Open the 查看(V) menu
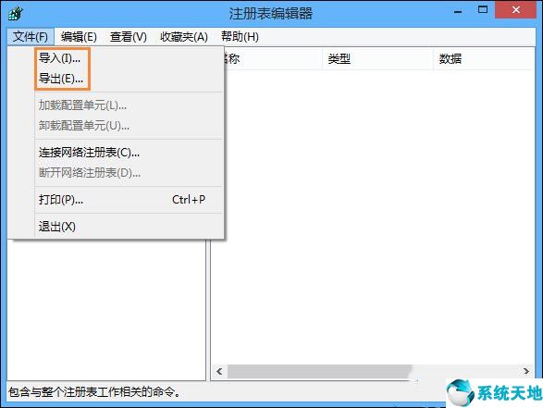543x408 pixels. [x=129, y=36]
